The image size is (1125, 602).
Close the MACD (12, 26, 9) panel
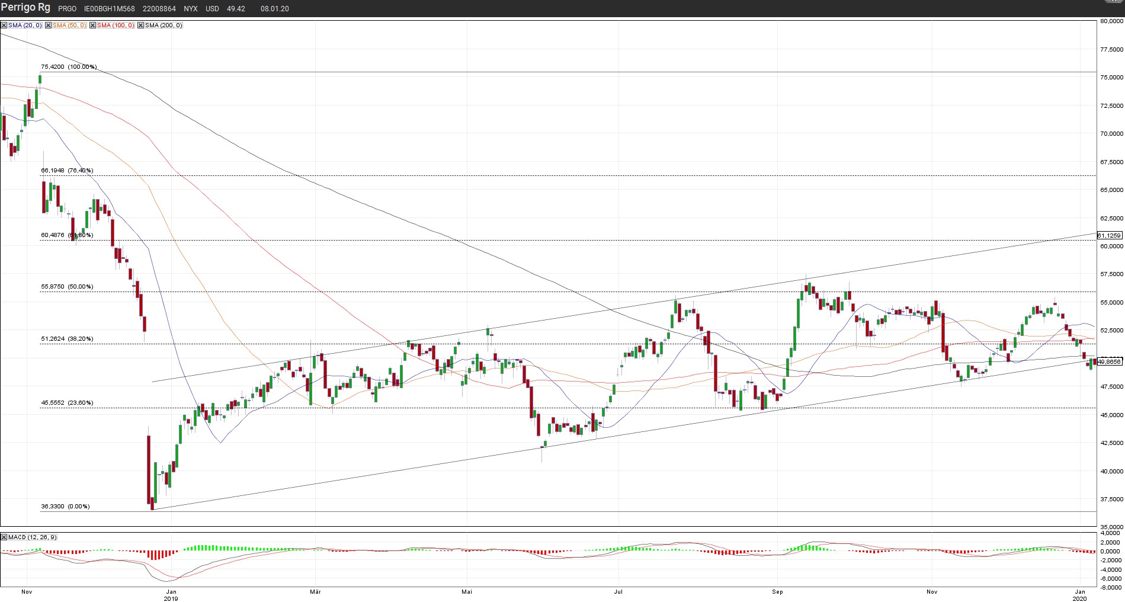point(4,537)
